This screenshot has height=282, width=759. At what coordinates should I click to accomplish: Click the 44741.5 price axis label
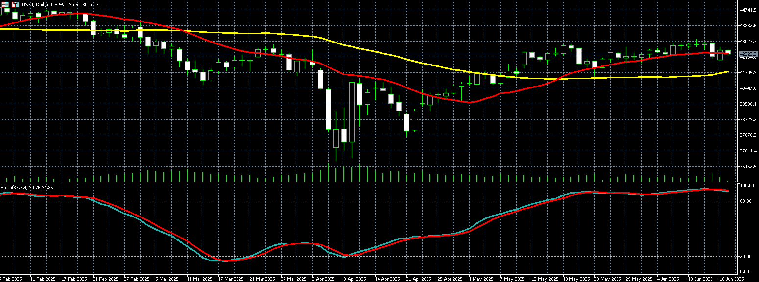pyautogui.click(x=749, y=10)
